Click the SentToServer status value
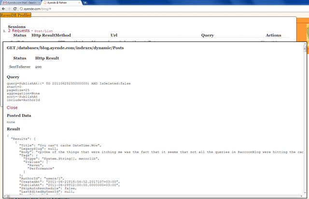The height and width of the screenshot is (199, 309). (20, 67)
